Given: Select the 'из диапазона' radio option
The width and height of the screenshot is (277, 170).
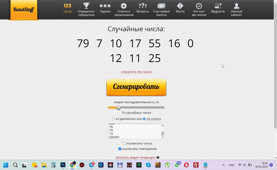Looking at the screenshot, I should click(113, 119).
